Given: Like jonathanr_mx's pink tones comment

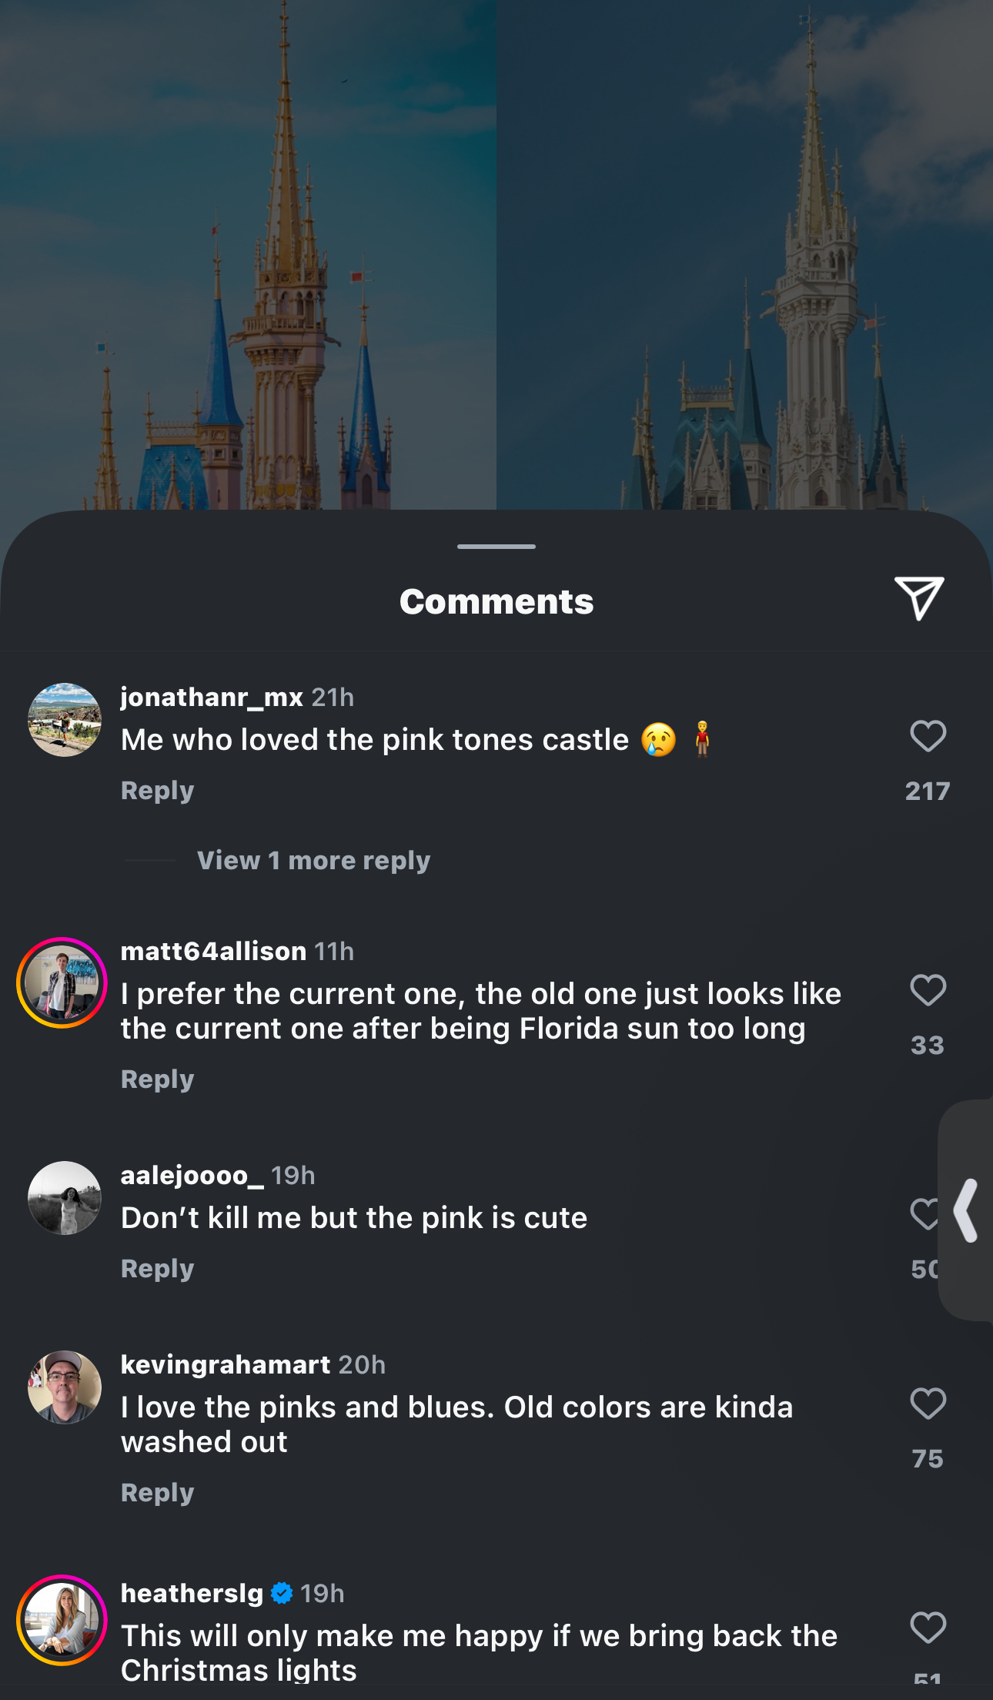Looking at the screenshot, I should (928, 736).
